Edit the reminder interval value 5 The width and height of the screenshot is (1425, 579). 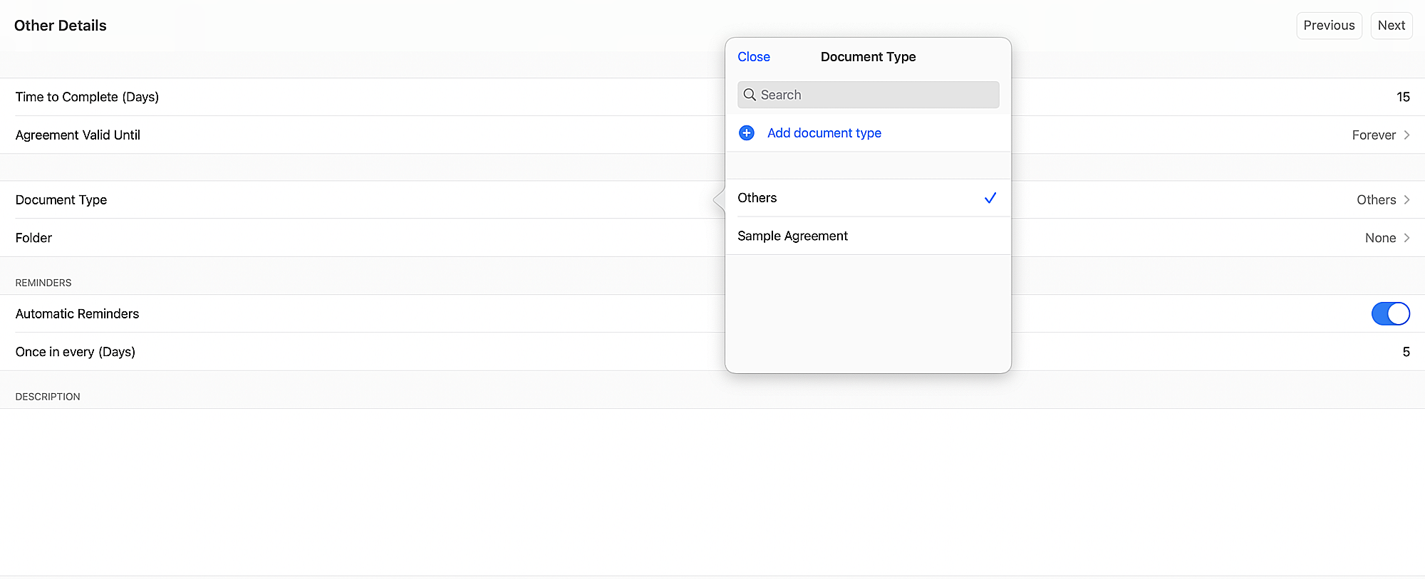(x=1405, y=352)
